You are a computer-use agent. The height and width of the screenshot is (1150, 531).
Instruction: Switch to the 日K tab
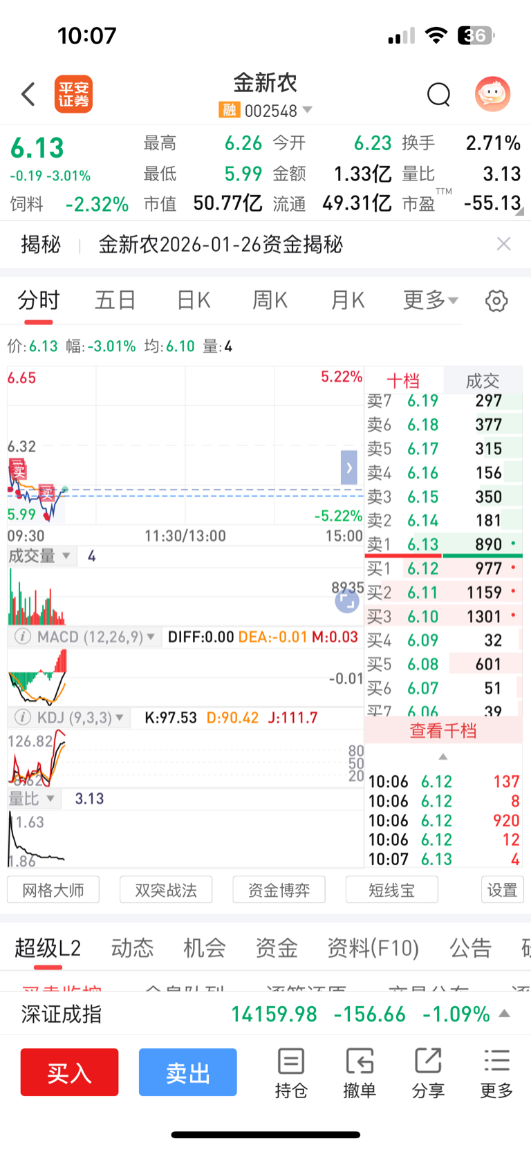[x=194, y=300]
